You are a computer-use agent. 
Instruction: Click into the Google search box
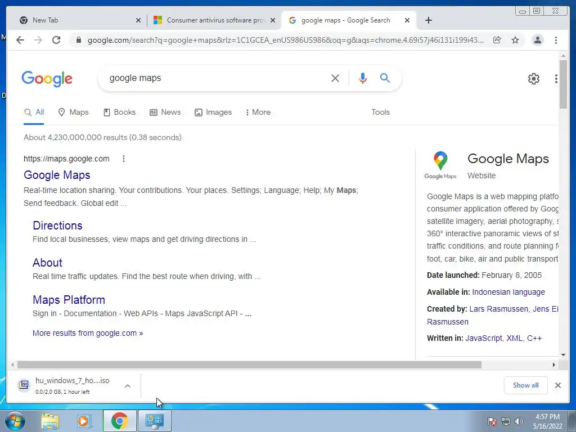point(217,78)
